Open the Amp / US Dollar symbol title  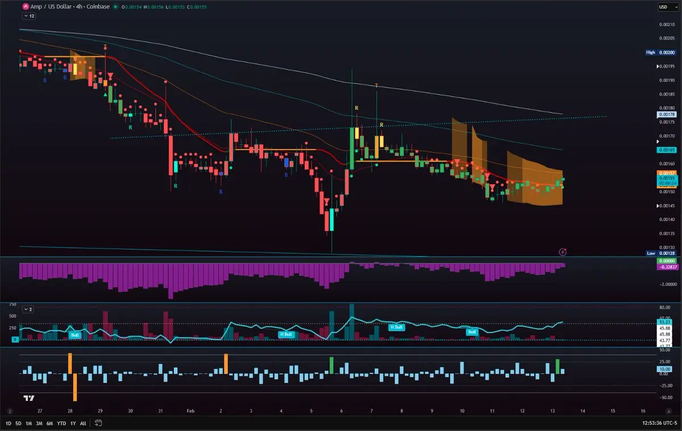[69, 7]
